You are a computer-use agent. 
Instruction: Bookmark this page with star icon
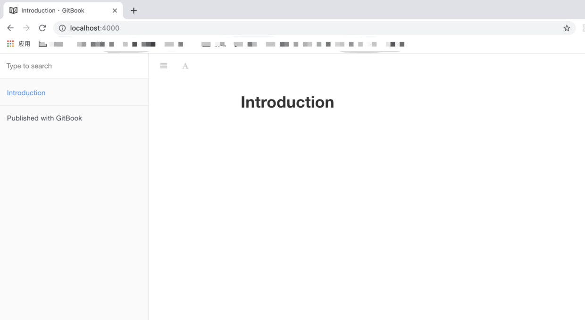tap(567, 28)
